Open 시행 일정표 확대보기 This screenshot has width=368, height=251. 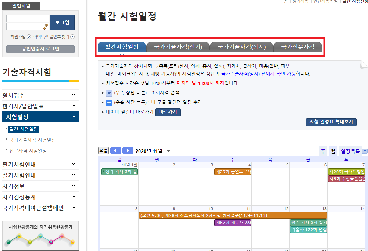coord(331,122)
